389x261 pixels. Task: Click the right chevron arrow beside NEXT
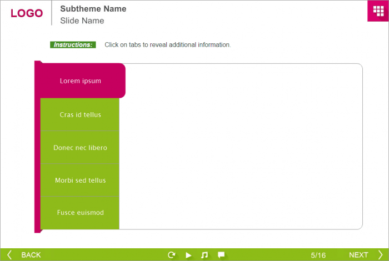380,255
